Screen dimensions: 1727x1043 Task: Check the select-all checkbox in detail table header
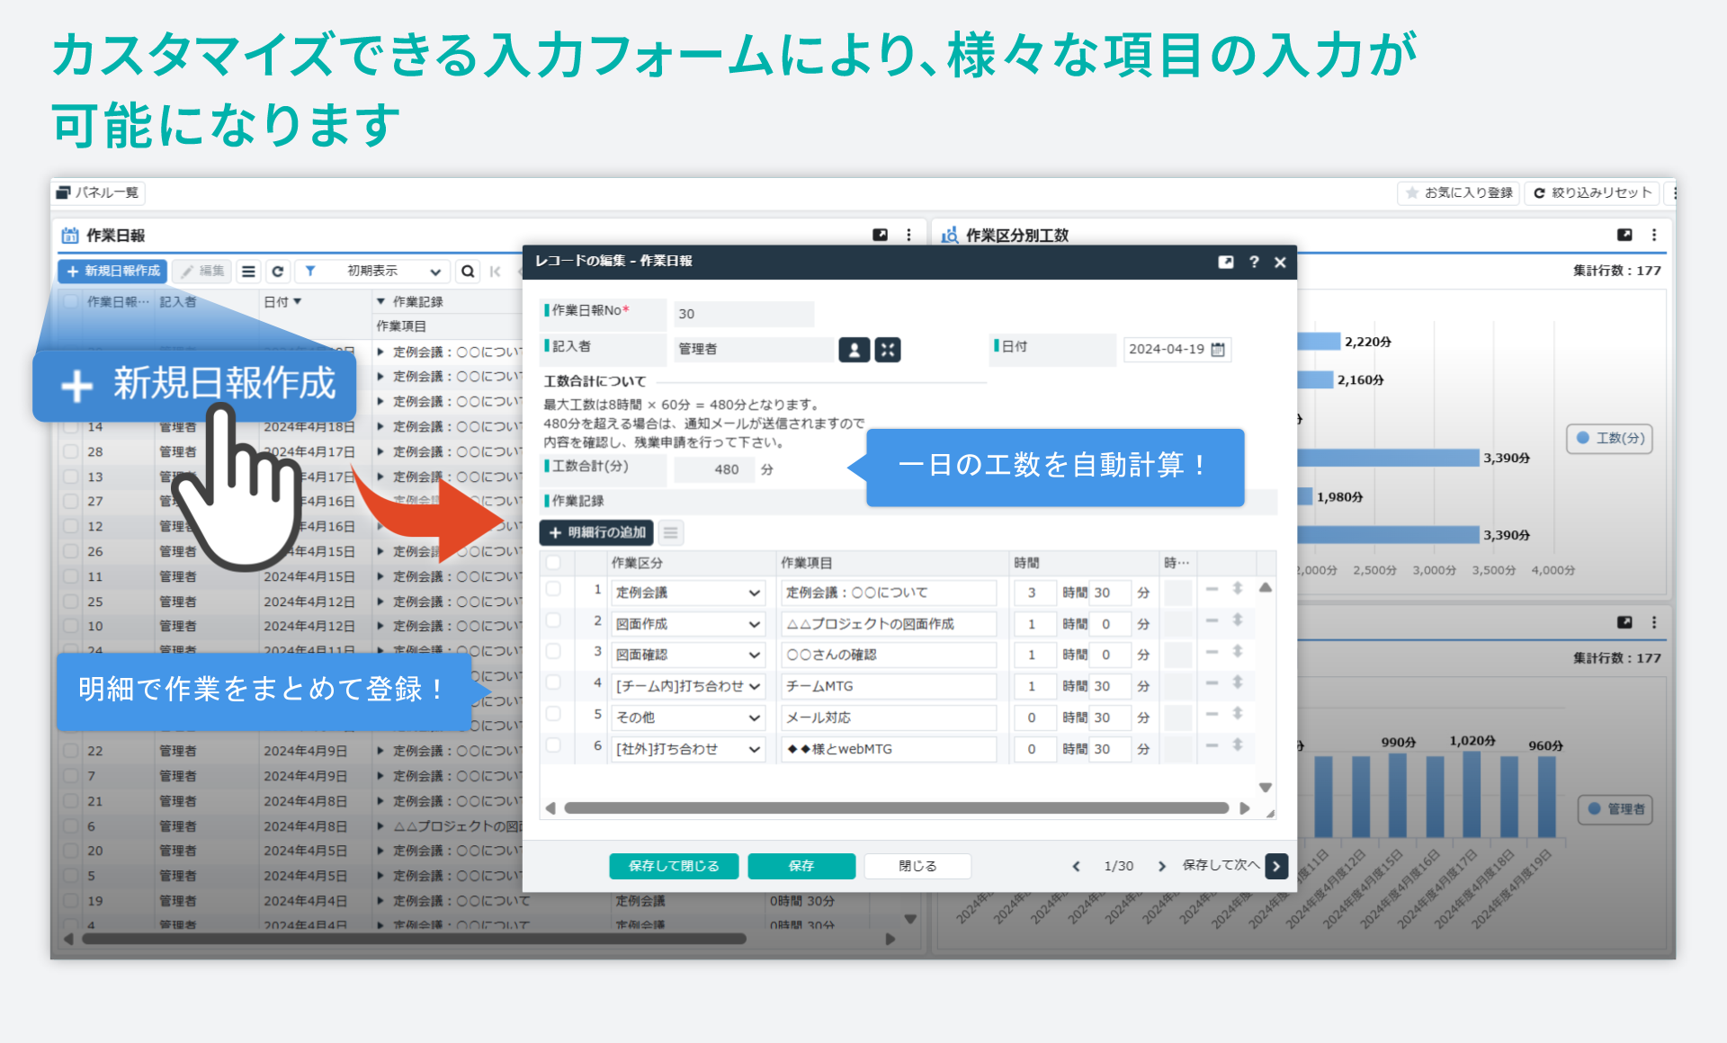coord(554,562)
